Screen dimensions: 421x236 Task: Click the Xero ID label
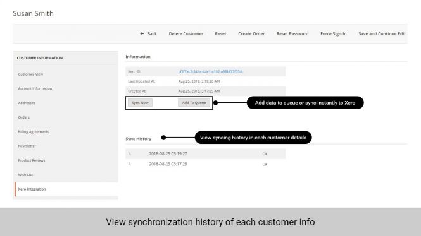(x=134, y=71)
